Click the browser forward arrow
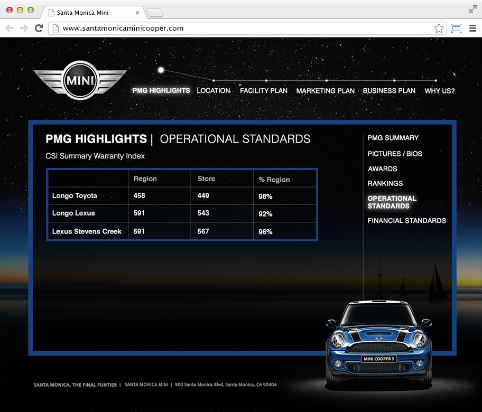Image resolution: width=482 pixels, height=412 pixels. (x=24, y=29)
